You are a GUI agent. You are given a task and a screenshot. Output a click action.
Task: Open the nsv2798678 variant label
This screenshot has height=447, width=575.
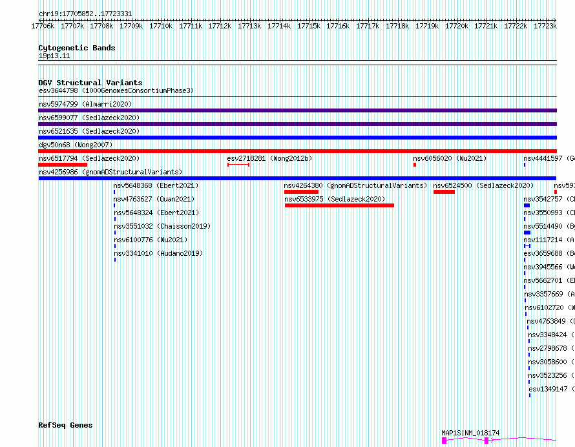click(552, 348)
